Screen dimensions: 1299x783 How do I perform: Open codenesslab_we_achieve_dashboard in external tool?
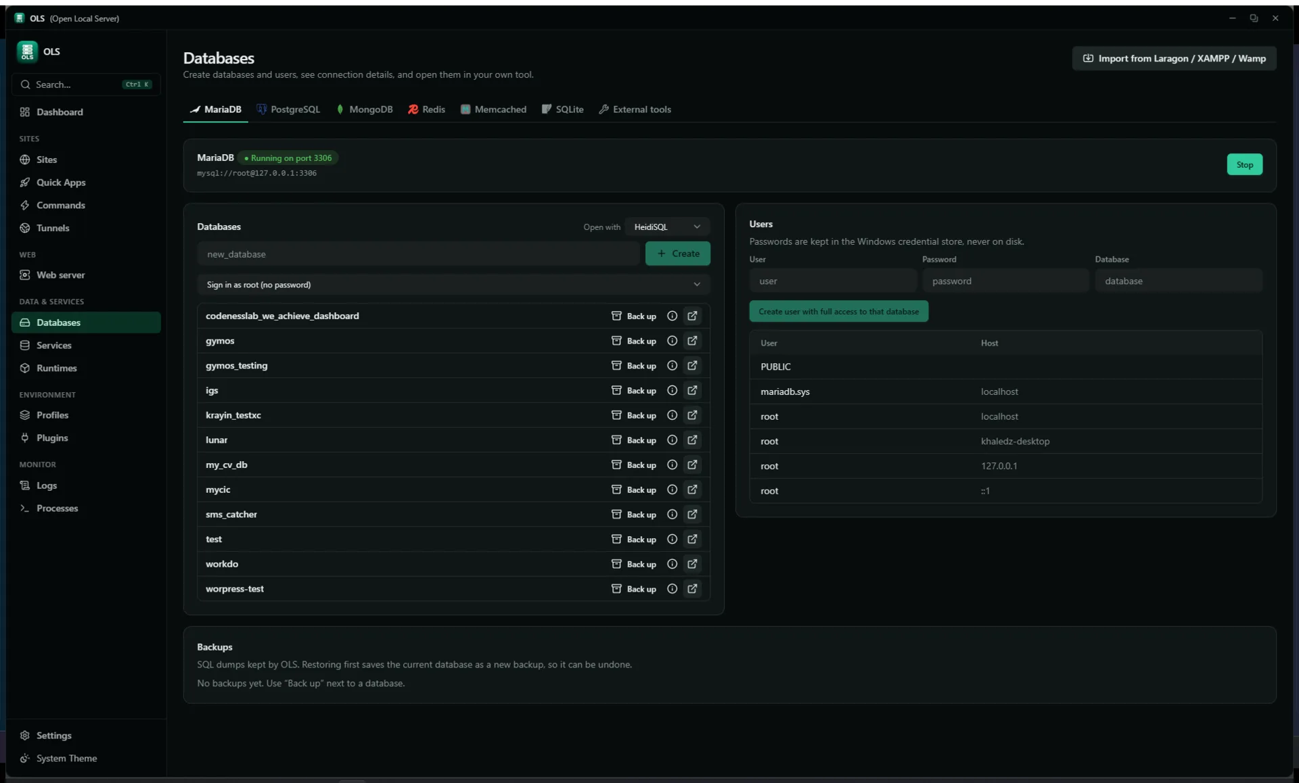[692, 316]
